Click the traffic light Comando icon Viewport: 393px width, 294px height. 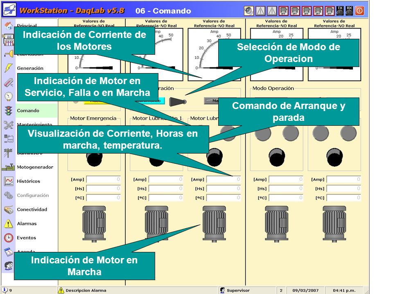(9, 111)
